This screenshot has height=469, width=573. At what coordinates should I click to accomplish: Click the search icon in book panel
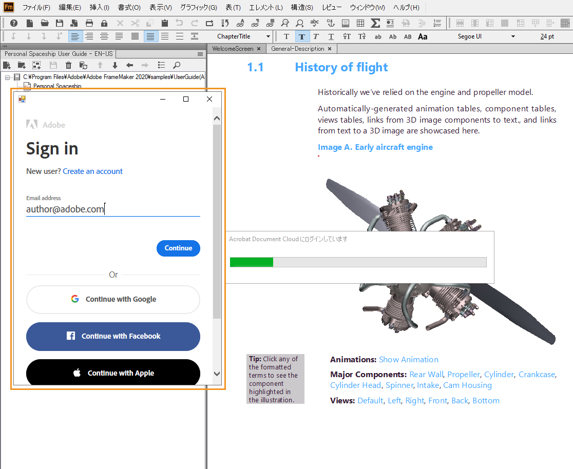[x=177, y=65]
